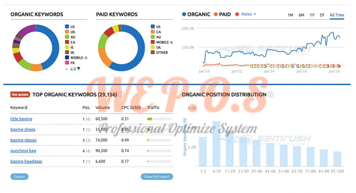The image size is (356, 193).
Task: Click IN swatch in Organic Keywords legend
Action: [x=67, y=52]
